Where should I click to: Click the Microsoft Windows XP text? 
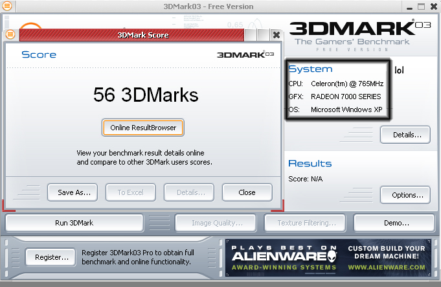pos(346,109)
